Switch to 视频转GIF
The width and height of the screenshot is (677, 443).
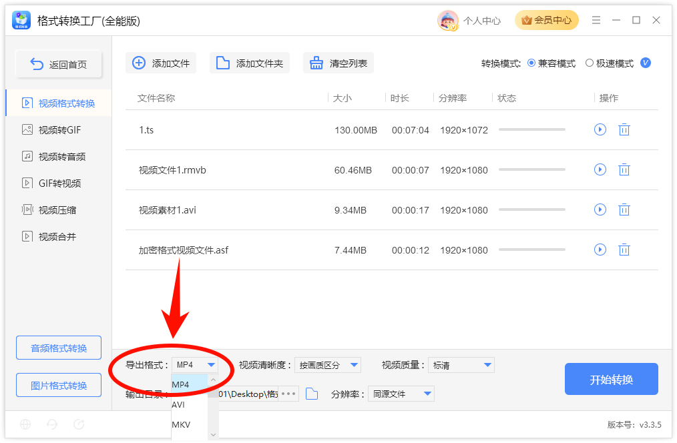pos(59,130)
